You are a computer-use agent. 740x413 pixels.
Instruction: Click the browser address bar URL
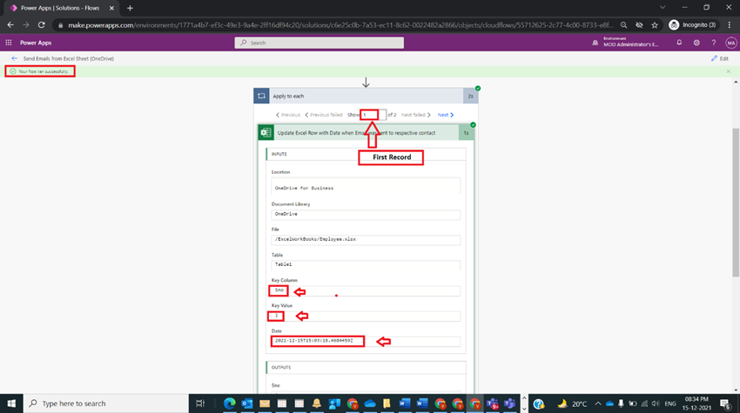point(340,25)
